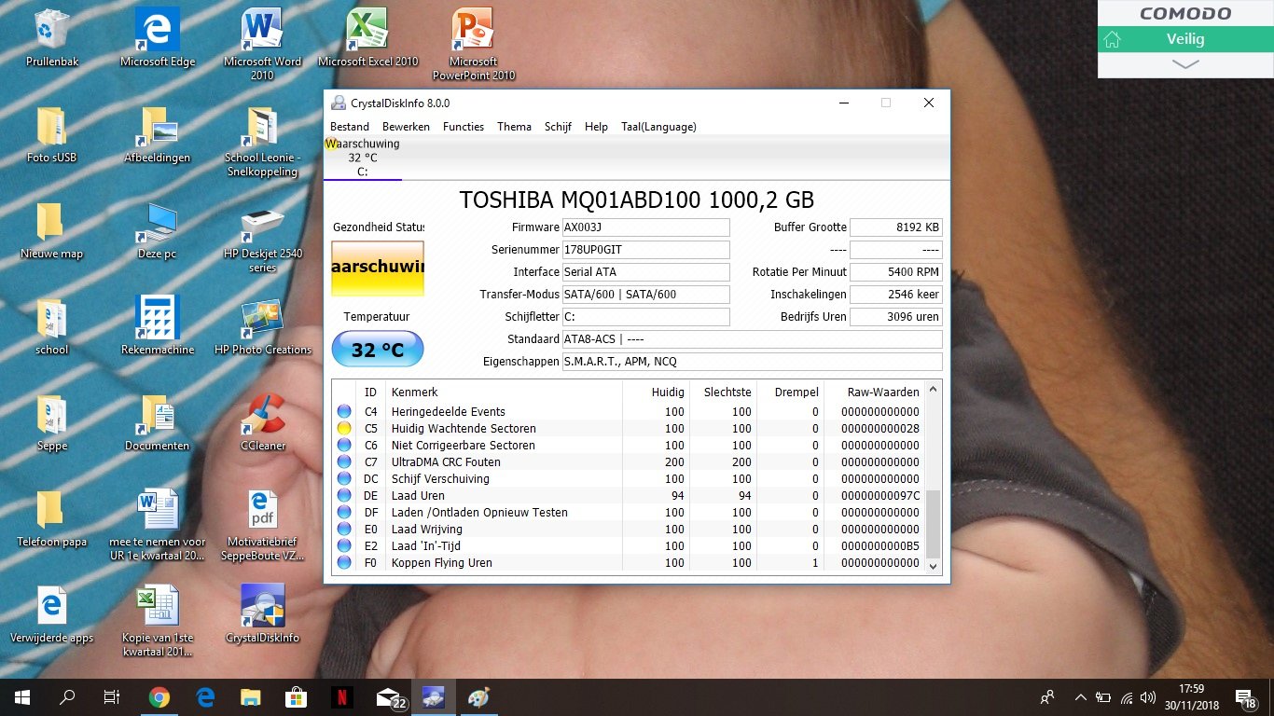Show hidden system tray icons

pos(1081,697)
